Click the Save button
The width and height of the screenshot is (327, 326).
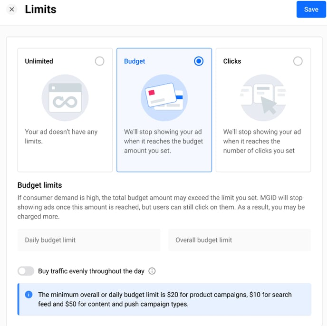click(x=311, y=10)
